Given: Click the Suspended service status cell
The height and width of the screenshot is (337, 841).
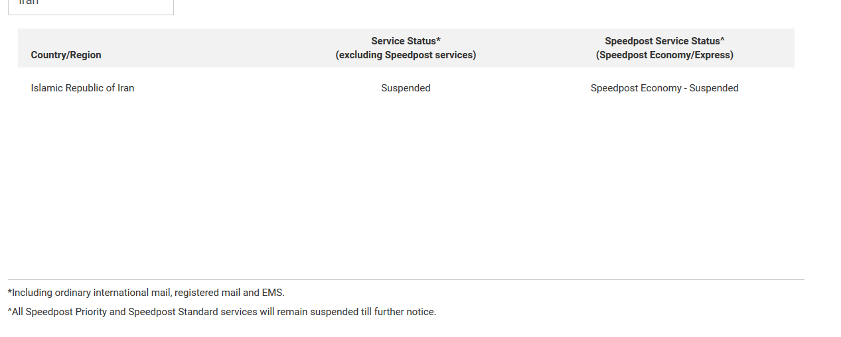Looking at the screenshot, I should point(406,88).
